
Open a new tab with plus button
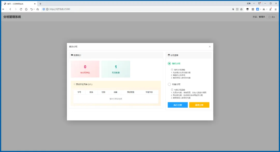click(x=40, y=4)
